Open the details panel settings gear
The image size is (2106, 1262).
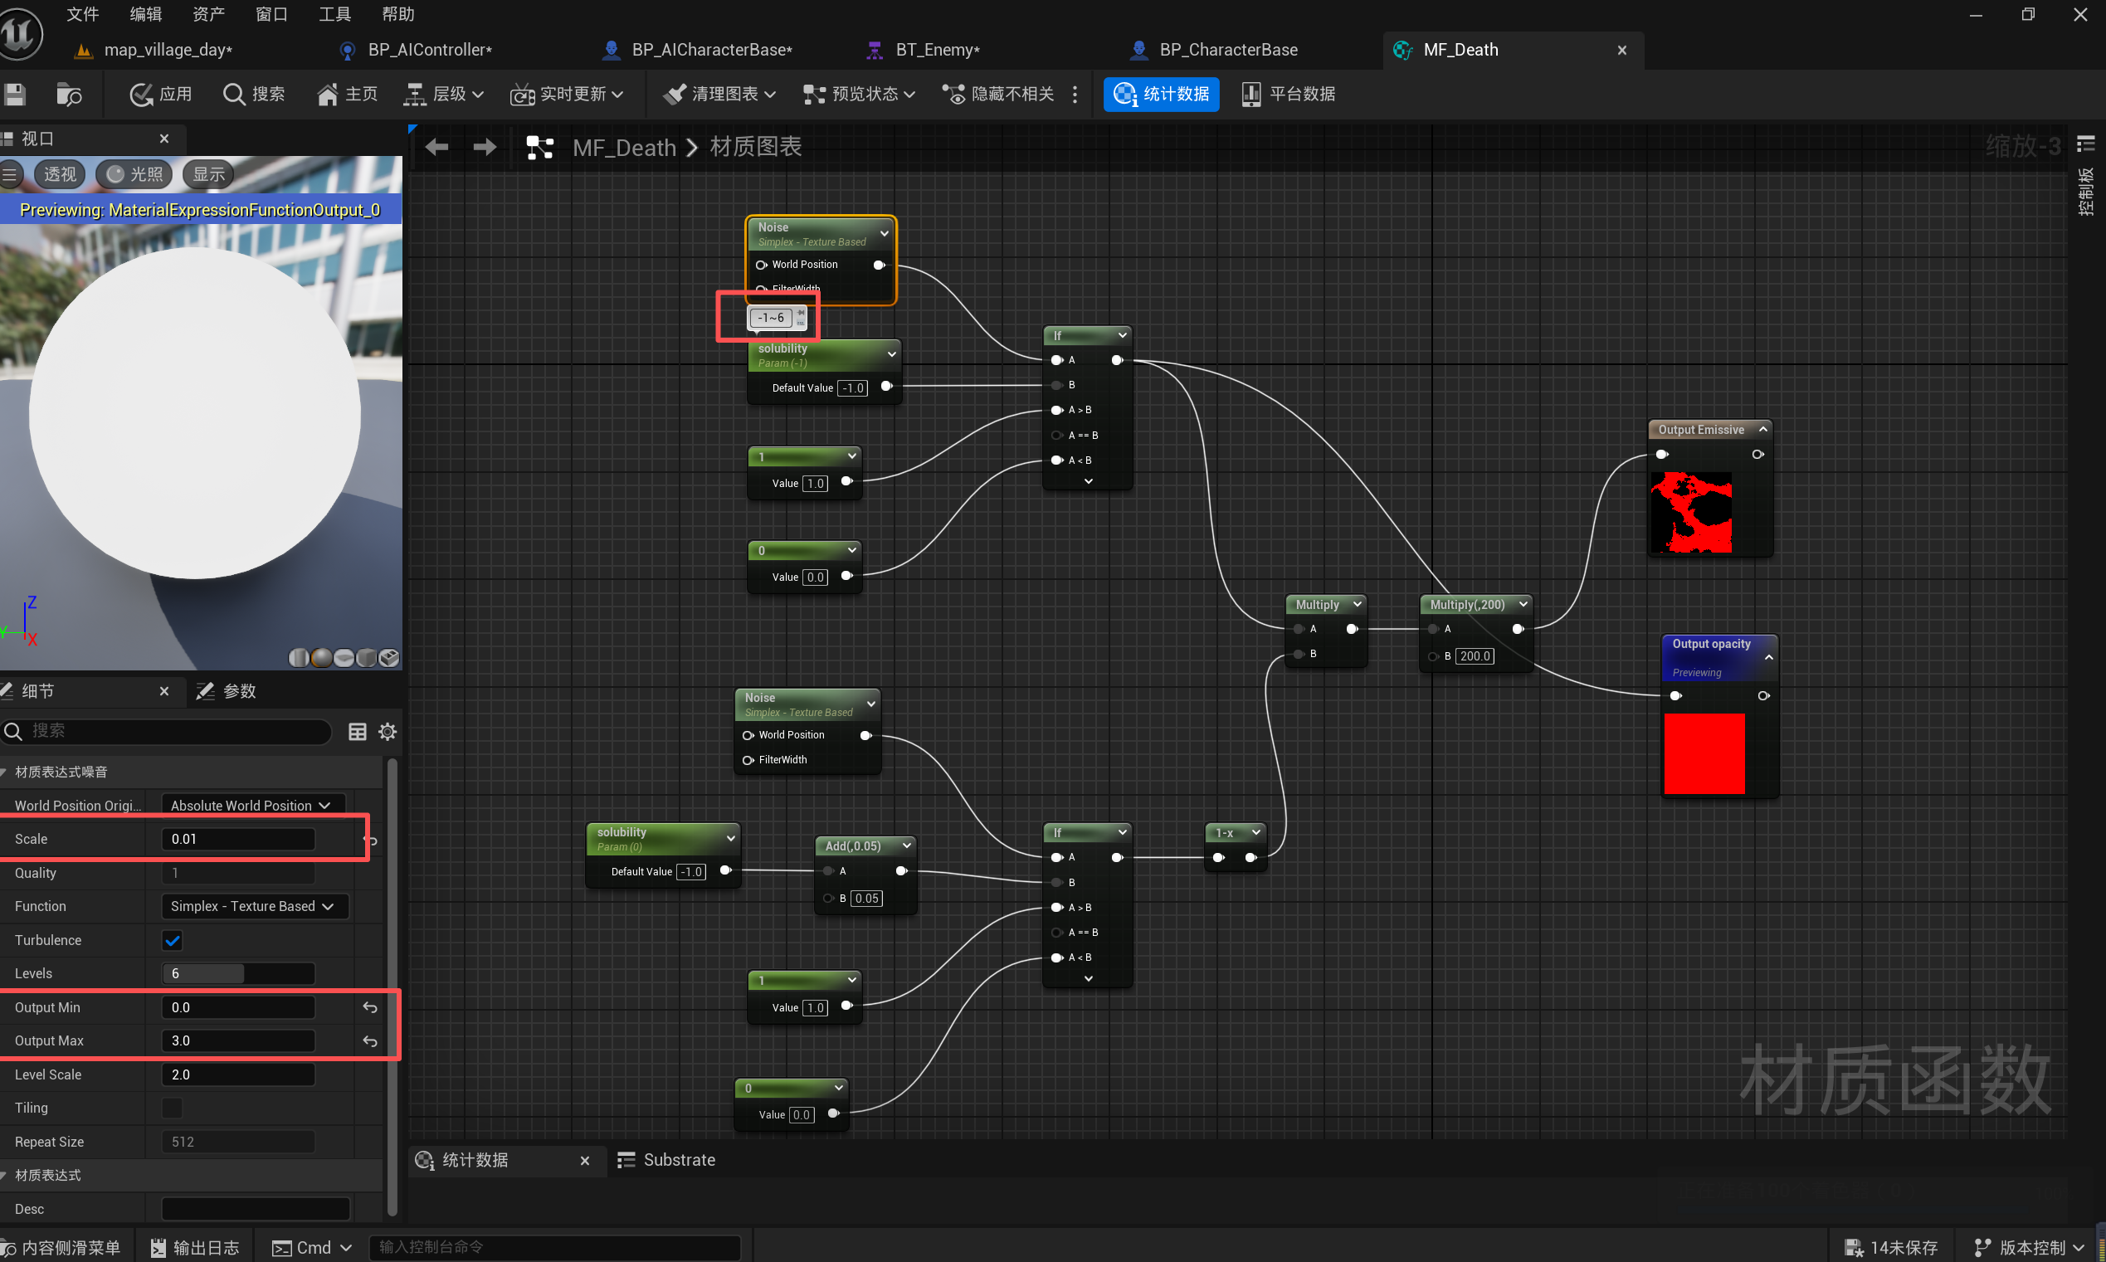pos(388,731)
